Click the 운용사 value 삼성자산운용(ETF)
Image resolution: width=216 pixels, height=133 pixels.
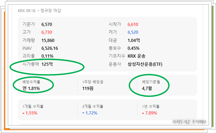pyautogui.click(x=145, y=64)
